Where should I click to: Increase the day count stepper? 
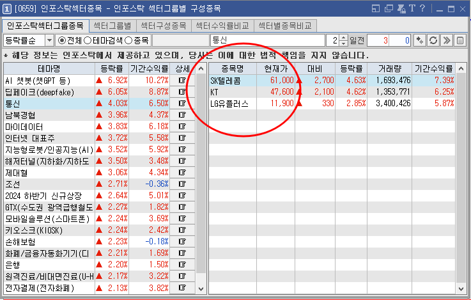[343, 38]
